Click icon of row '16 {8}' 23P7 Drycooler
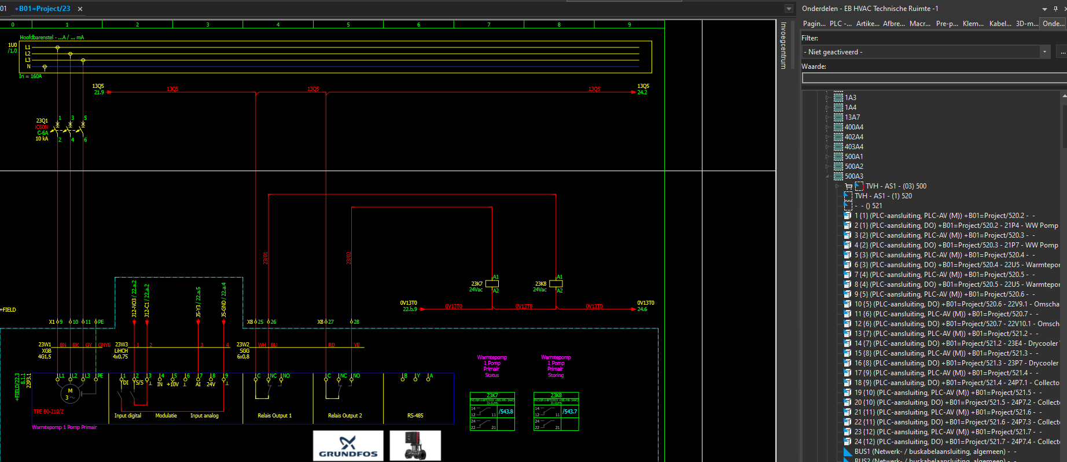The image size is (1067, 462). click(x=848, y=363)
